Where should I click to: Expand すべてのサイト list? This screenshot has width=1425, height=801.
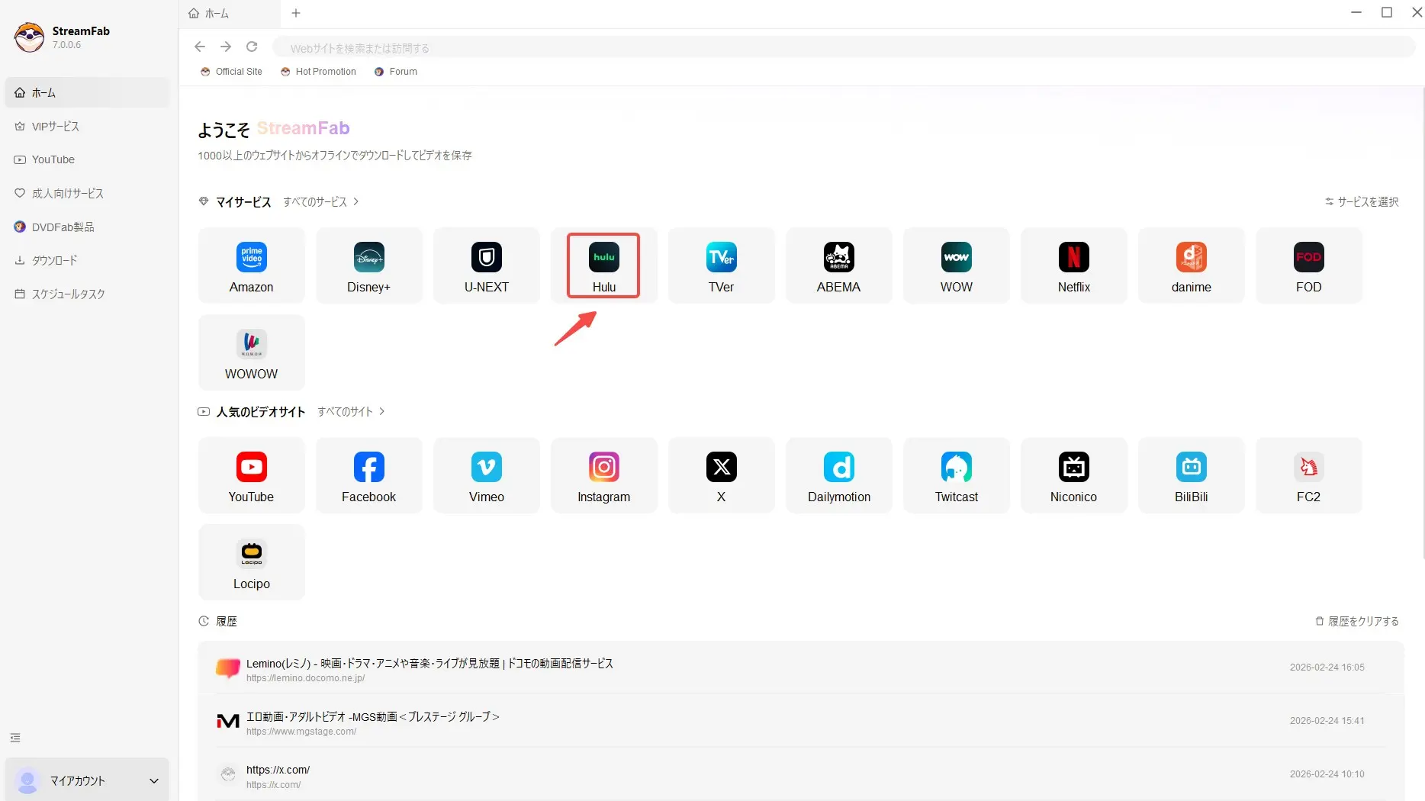(351, 411)
